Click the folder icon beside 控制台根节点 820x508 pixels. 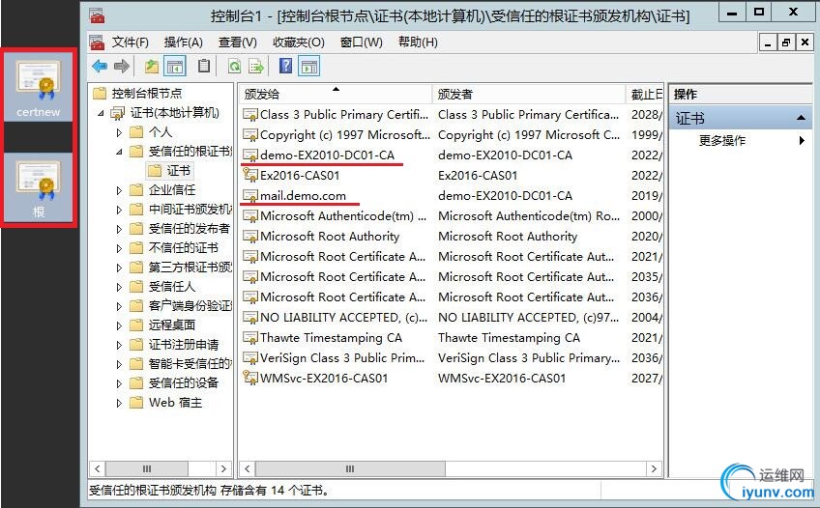(x=100, y=94)
